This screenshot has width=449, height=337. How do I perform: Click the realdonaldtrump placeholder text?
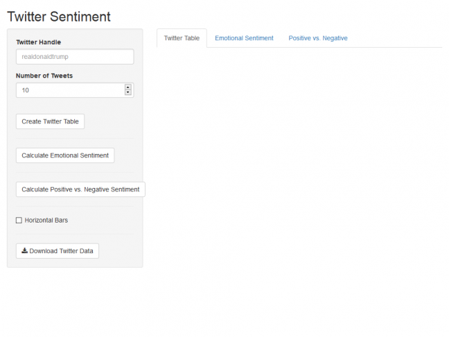(x=45, y=57)
